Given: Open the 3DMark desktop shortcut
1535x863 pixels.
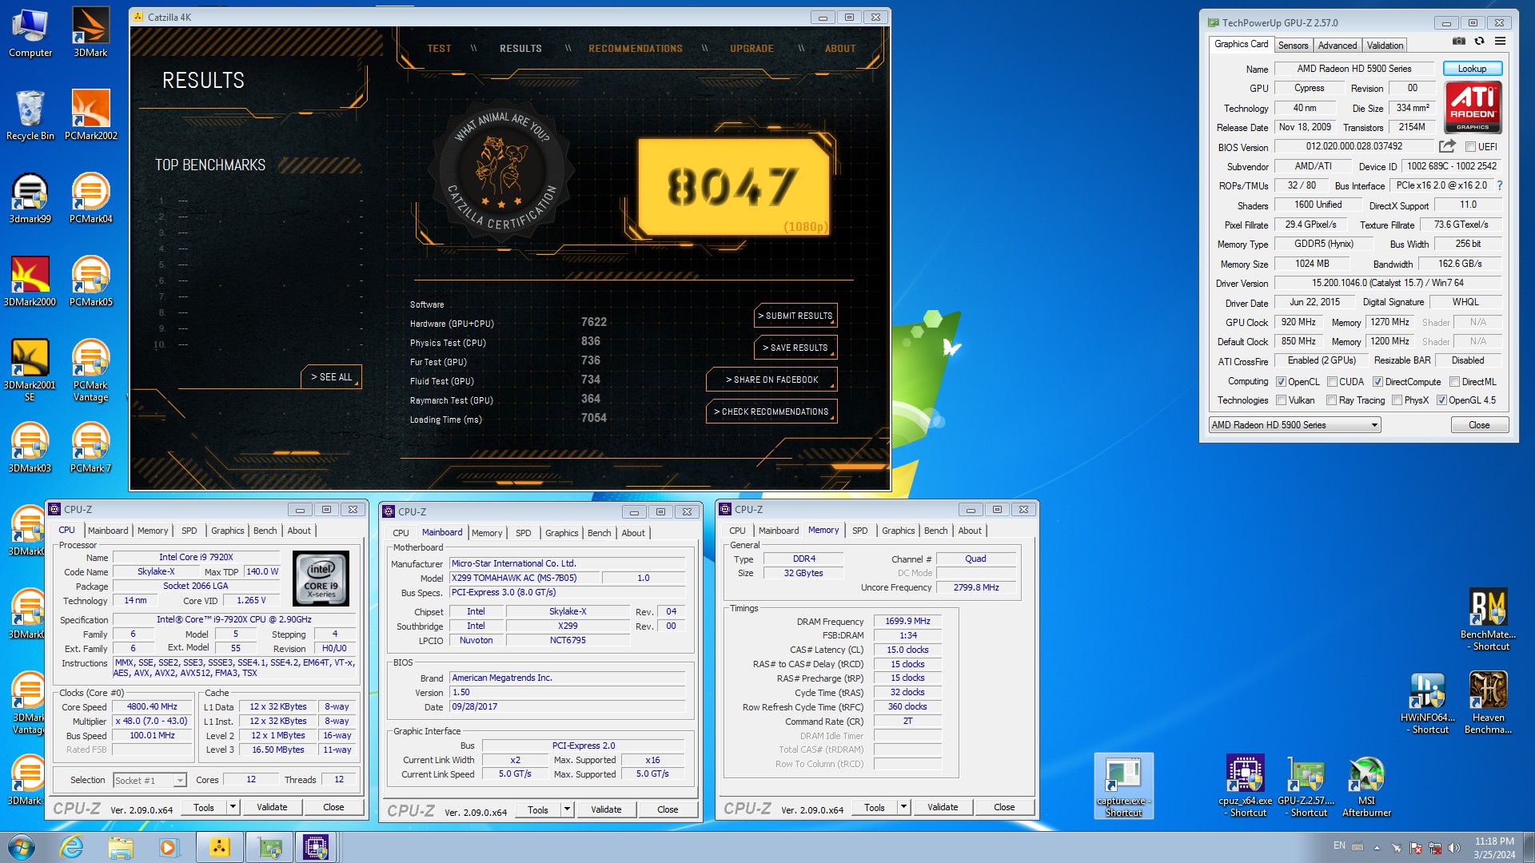Looking at the screenshot, I should [x=90, y=33].
